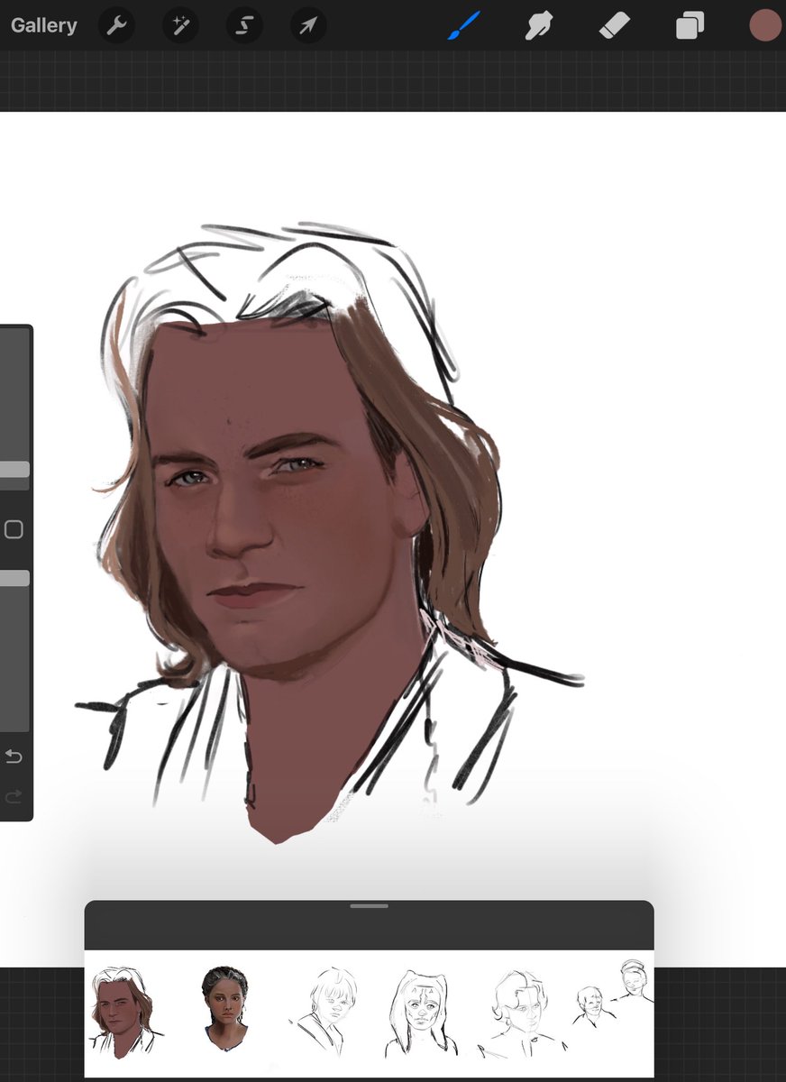The height and width of the screenshot is (1082, 786).
Task: Undo the last brush stroke
Action: 14,757
